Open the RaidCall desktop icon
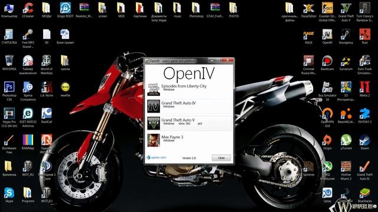The image size is (378, 212). [47, 115]
